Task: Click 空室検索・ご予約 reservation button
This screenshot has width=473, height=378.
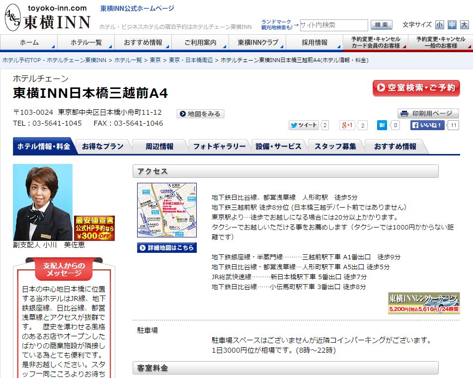Action: (416, 88)
